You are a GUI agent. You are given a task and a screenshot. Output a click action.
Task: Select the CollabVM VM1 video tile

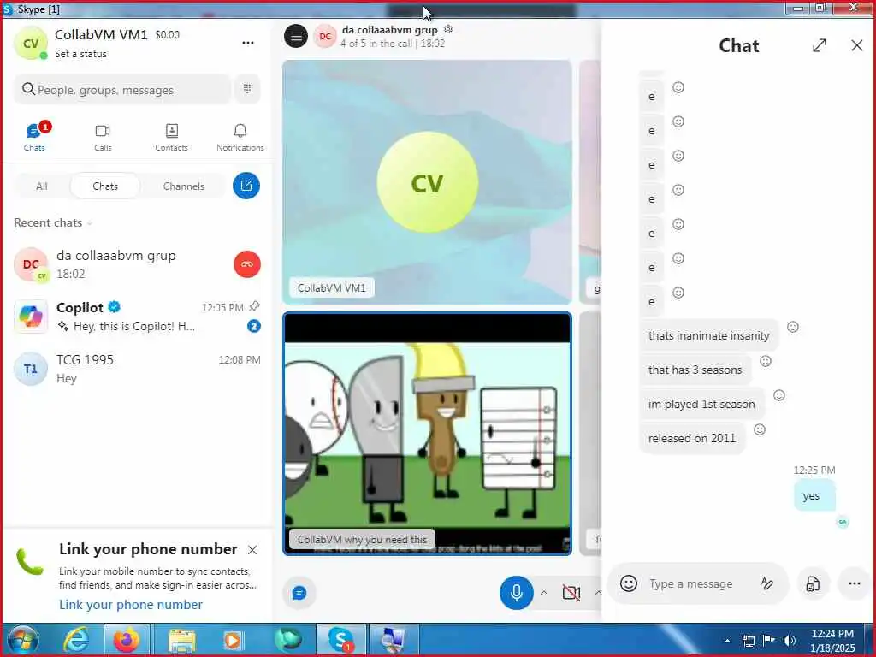(428, 182)
